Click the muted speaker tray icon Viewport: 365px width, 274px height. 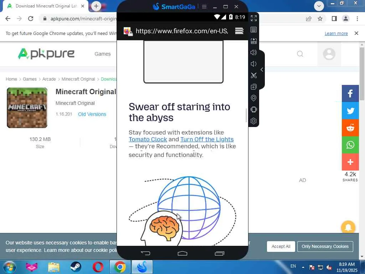pyautogui.click(x=329, y=267)
